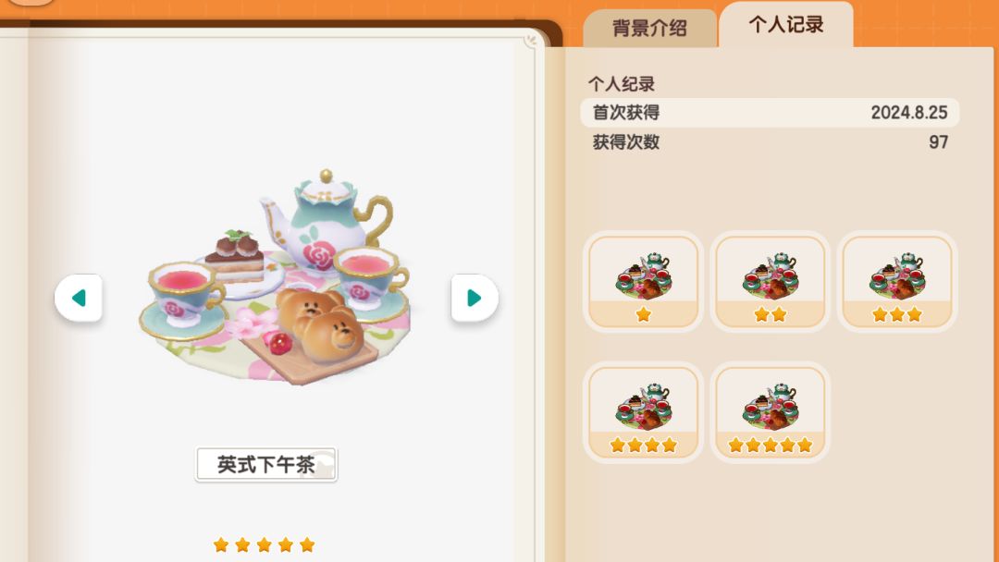The image size is (999, 562).
Task: Go to the next dish with right arrow
Action: [x=475, y=298]
